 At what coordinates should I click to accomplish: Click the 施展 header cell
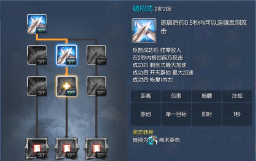pyautogui.click(x=207, y=96)
